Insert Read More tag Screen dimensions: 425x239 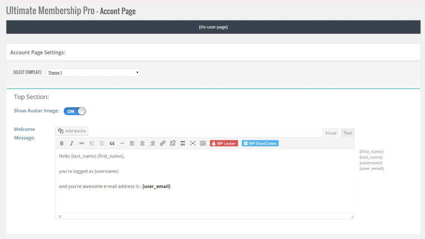pos(183,143)
